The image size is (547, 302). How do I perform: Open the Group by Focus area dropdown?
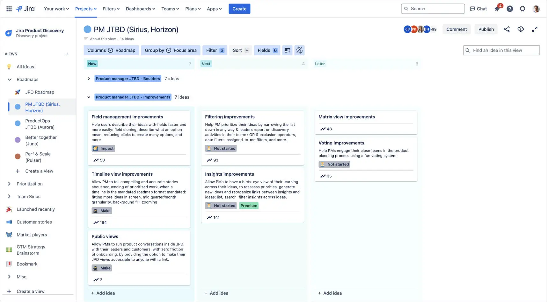pyautogui.click(x=171, y=50)
